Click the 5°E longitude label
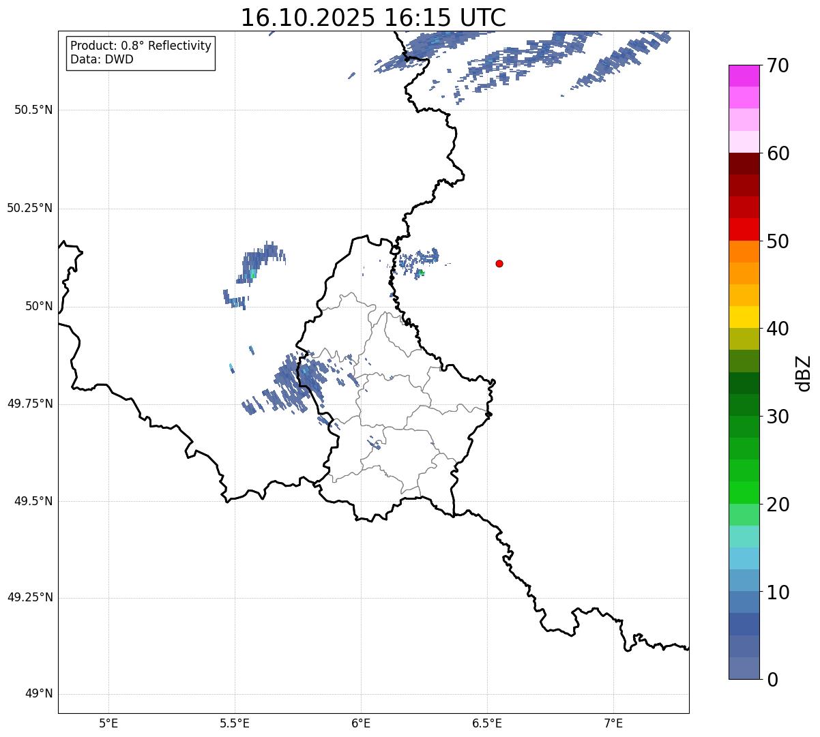The image size is (820, 737). click(108, 723)
